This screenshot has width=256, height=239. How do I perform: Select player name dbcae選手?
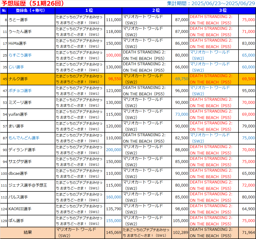point(18,173)
